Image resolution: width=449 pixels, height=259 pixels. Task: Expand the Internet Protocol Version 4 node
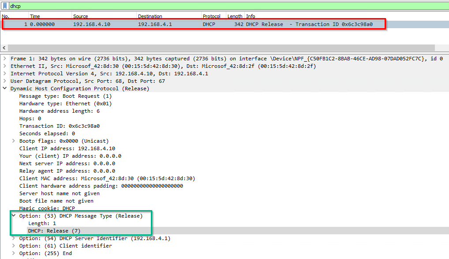(x=4, y=74)
